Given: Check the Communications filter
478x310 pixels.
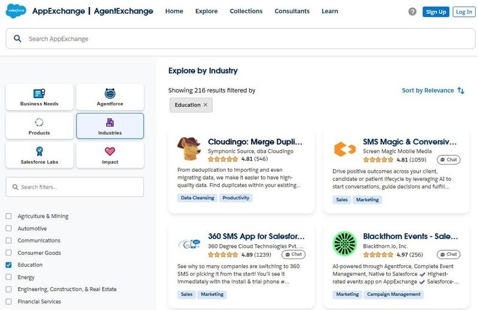Looking at the screenshot, I should pos(8,241).
